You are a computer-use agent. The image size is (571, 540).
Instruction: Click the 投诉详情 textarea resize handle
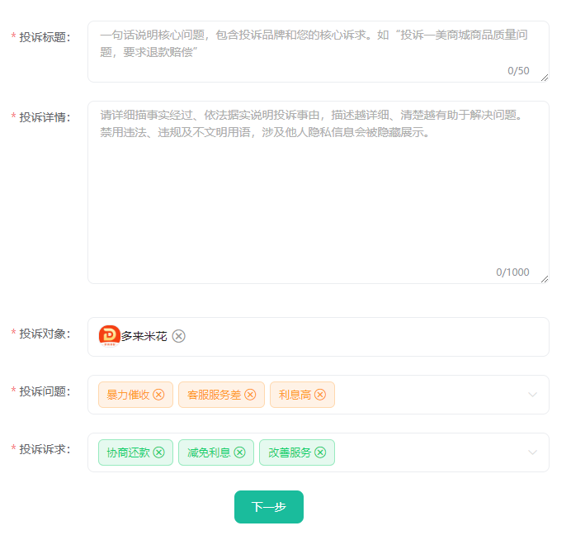545,279
